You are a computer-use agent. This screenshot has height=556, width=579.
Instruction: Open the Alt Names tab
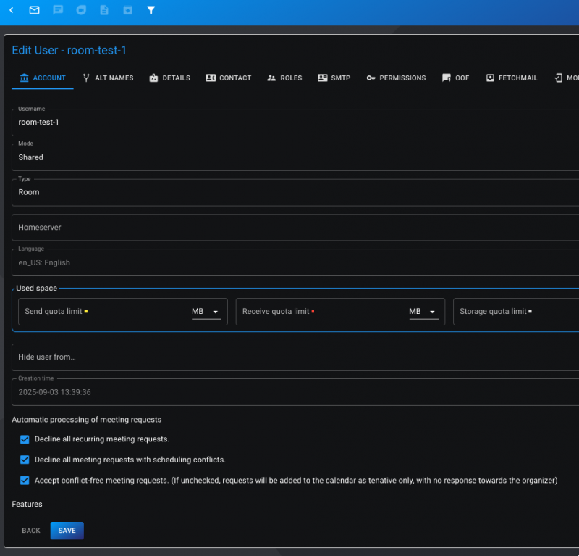108,78
